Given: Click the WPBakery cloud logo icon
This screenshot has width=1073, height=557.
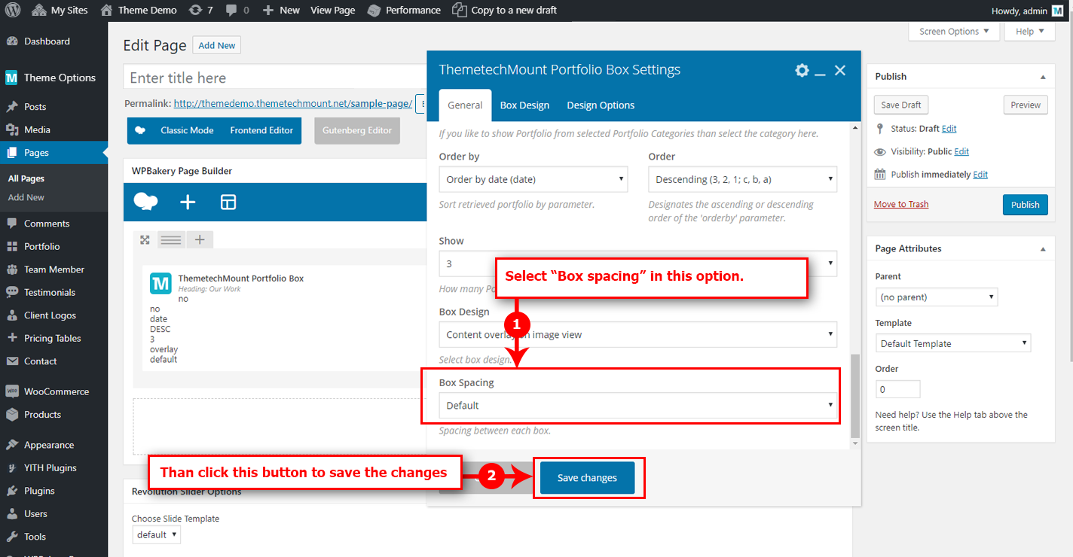Looking at the screenshot, I should (145, 202).
